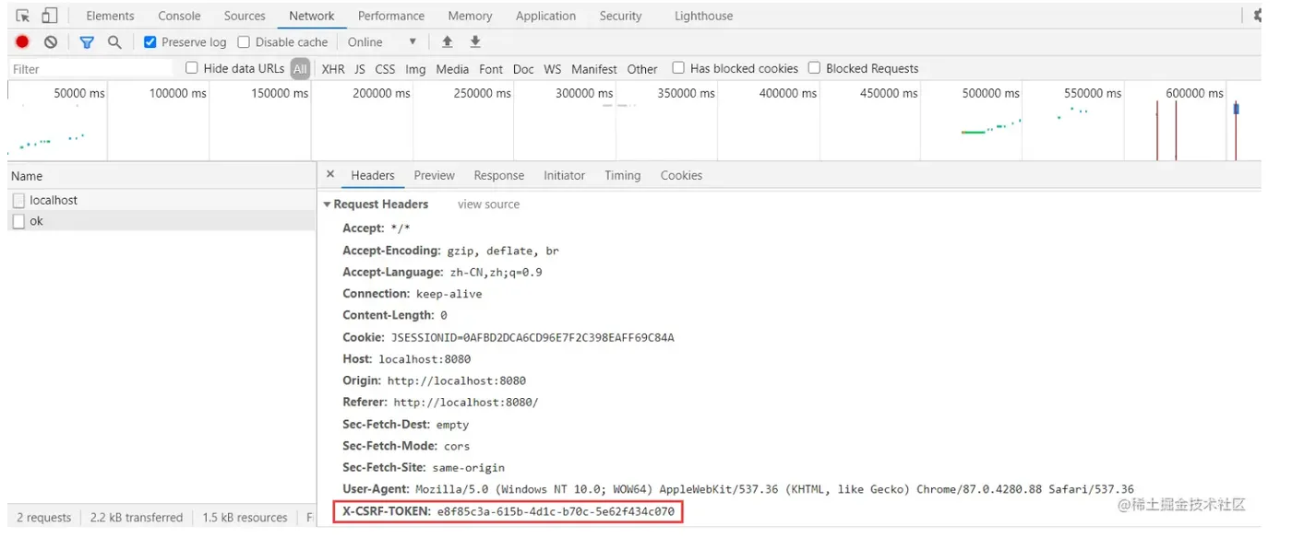Open the Sources tab
This screenshot has height=538, width=1292.
tap(245, 16)
